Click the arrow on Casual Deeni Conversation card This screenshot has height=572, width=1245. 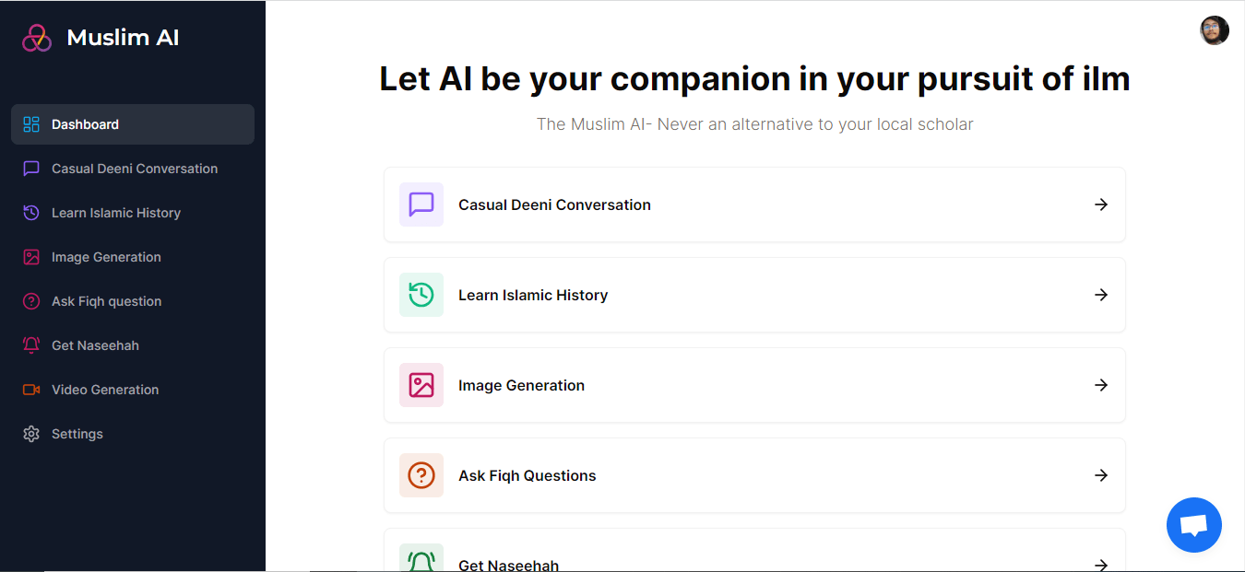(1101, 204)
